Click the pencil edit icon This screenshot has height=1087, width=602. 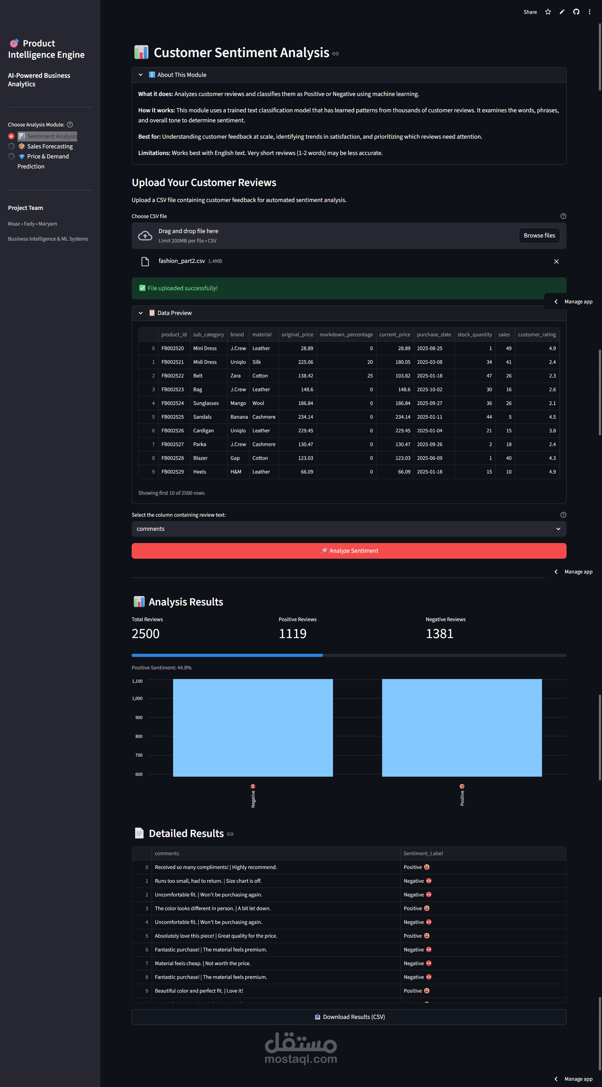562,12
